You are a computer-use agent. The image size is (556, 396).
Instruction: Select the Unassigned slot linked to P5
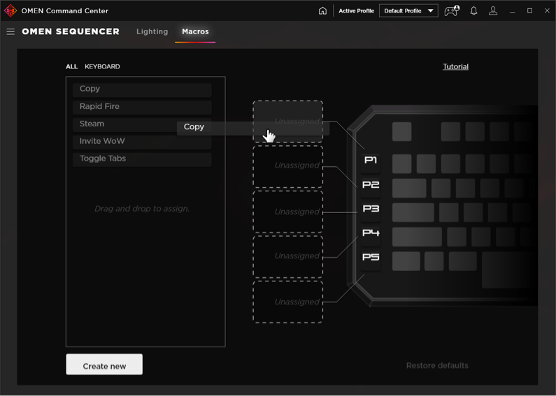point(287,302)
